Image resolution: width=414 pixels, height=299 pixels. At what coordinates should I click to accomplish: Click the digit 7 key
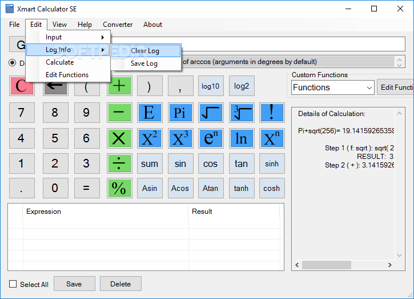[22, 113]
